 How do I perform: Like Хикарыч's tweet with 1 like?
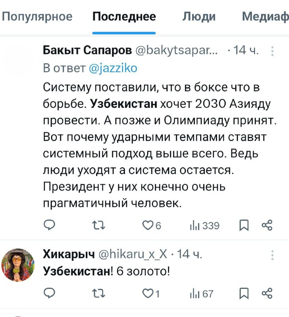(151, 293)
